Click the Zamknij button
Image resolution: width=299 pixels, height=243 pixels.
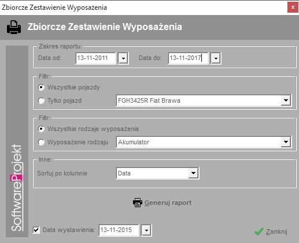(271, 231)
